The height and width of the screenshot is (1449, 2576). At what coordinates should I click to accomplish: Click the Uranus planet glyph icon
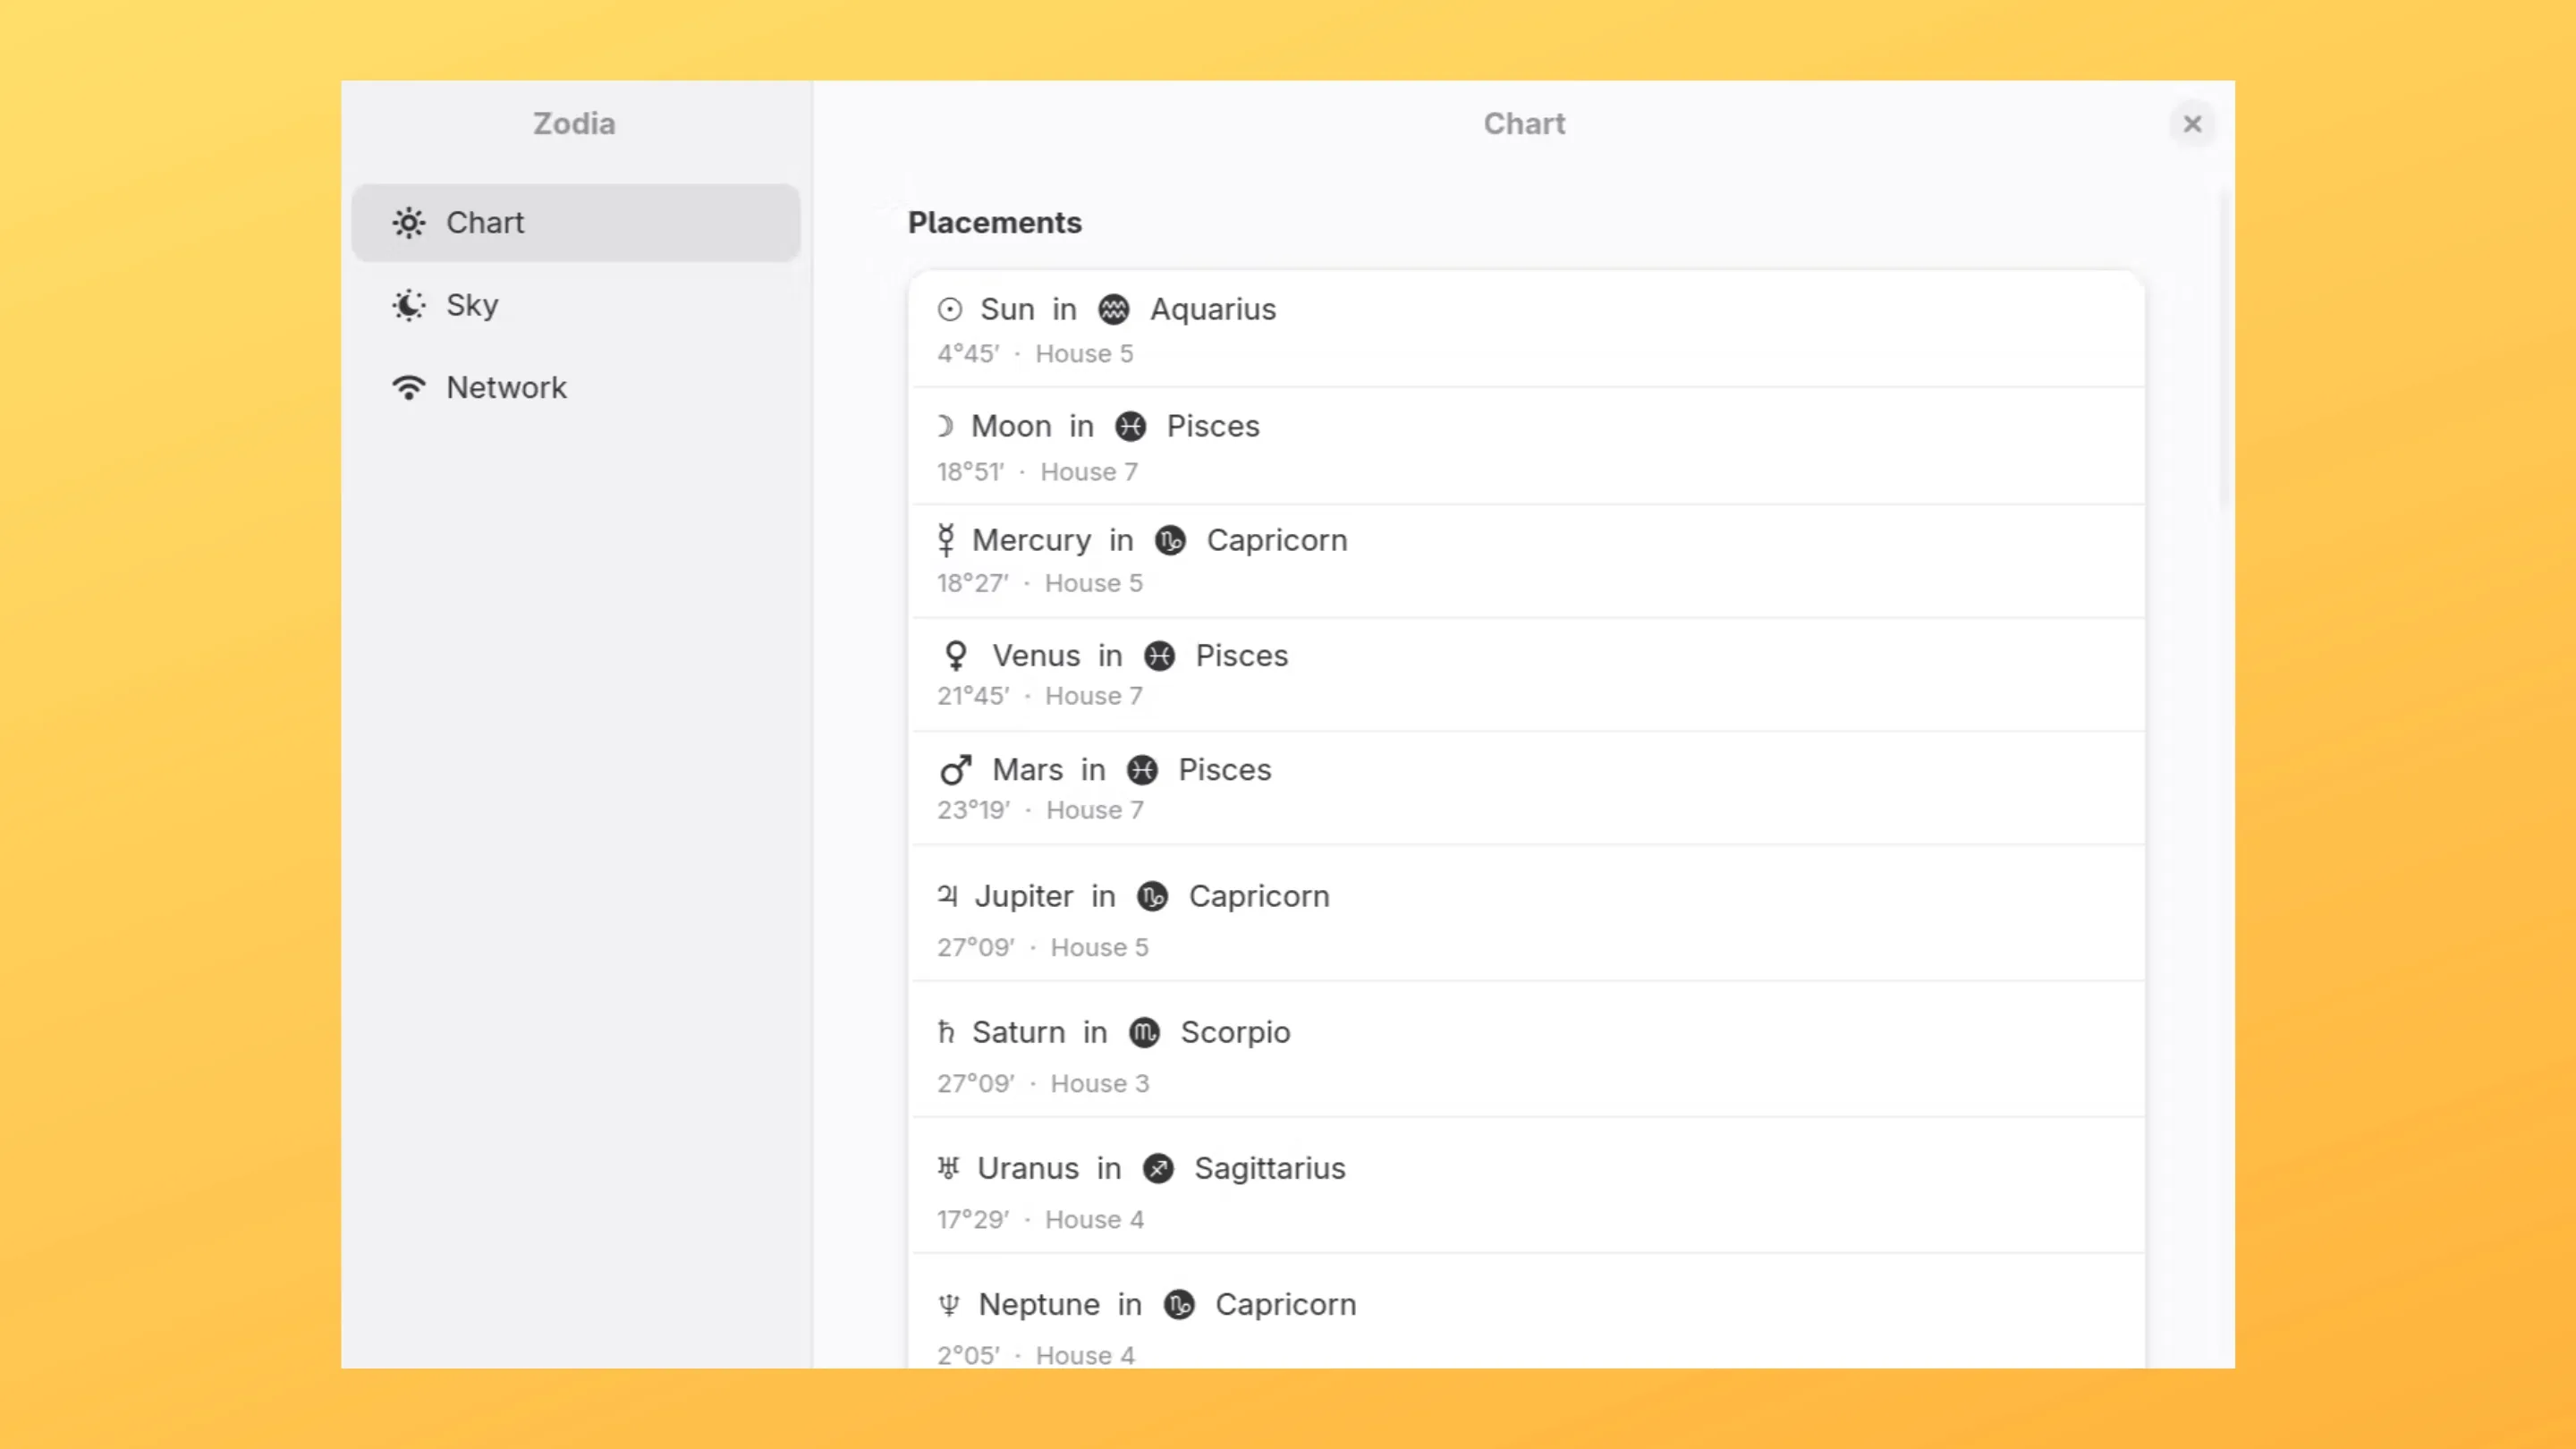[x=948, y=1168]
